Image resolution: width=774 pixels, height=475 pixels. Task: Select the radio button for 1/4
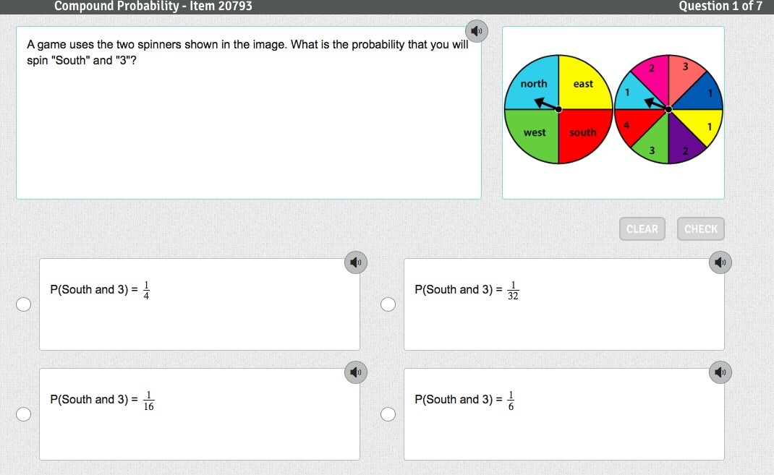coord(24,304)
